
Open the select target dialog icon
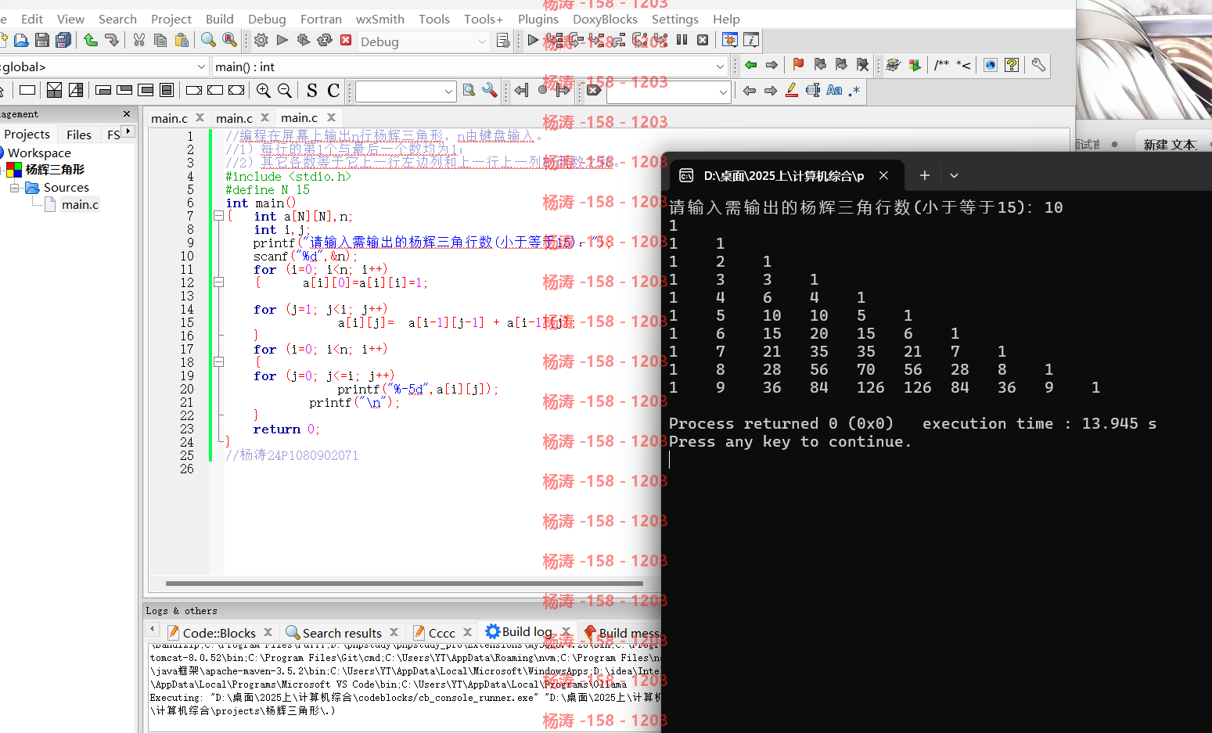503,40
